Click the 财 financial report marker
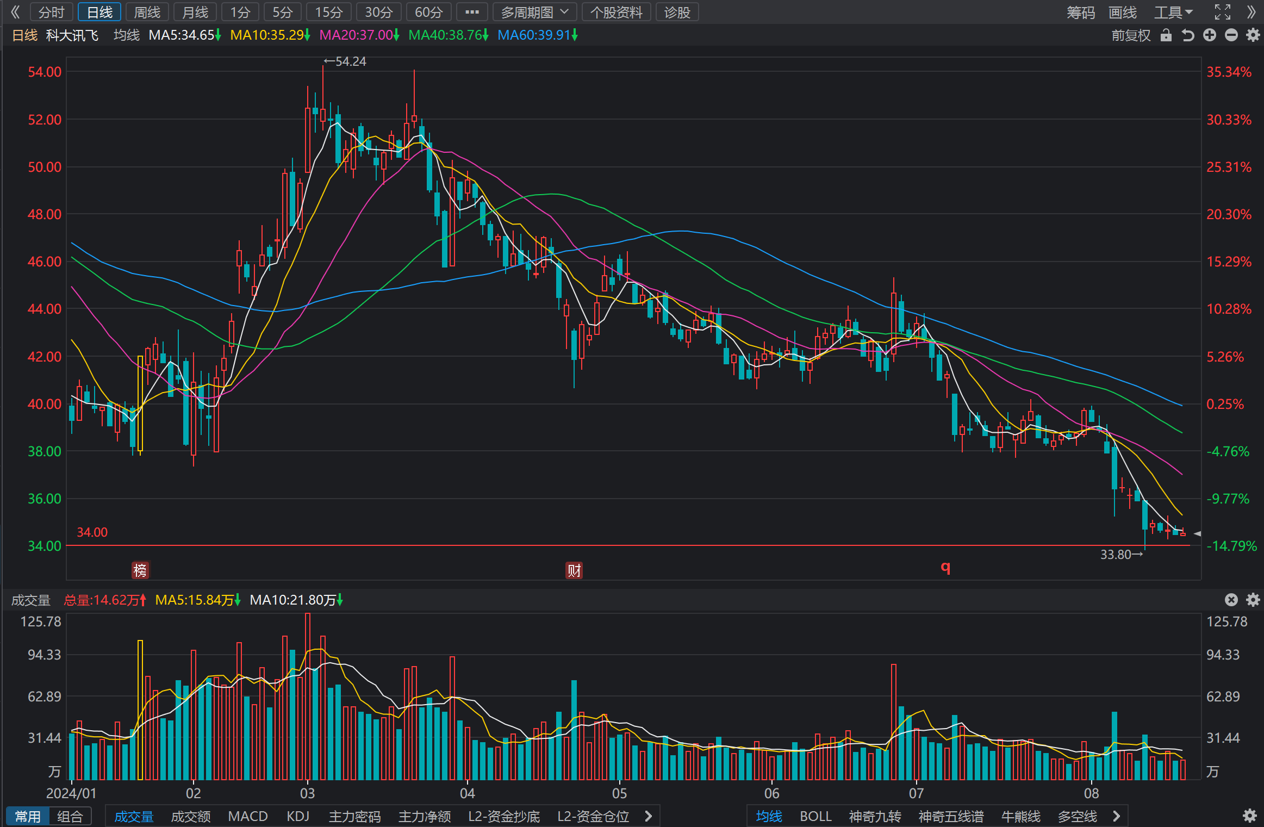The image size is (1264, 827). [574, 570]
